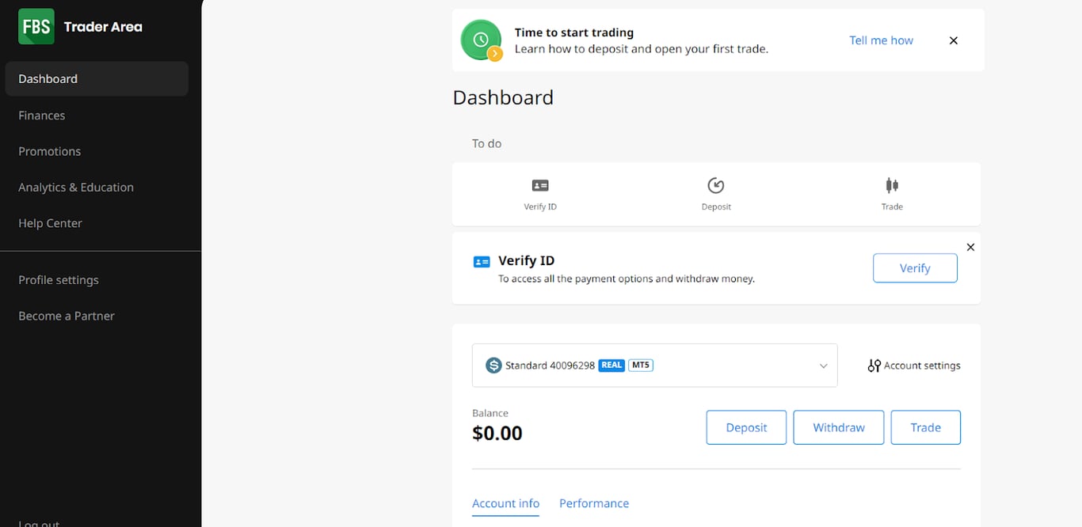Click the green clock icon in the banner
Image resolution: width=1082 pixels, height=527 pixels.
pyautogui.click(x=482, y=40)
